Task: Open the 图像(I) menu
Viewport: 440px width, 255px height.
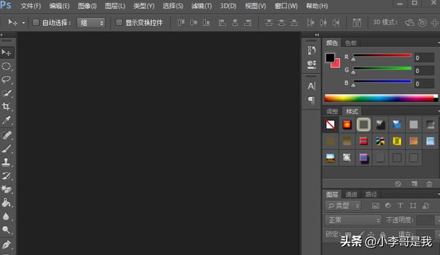Action: [87, 6]
